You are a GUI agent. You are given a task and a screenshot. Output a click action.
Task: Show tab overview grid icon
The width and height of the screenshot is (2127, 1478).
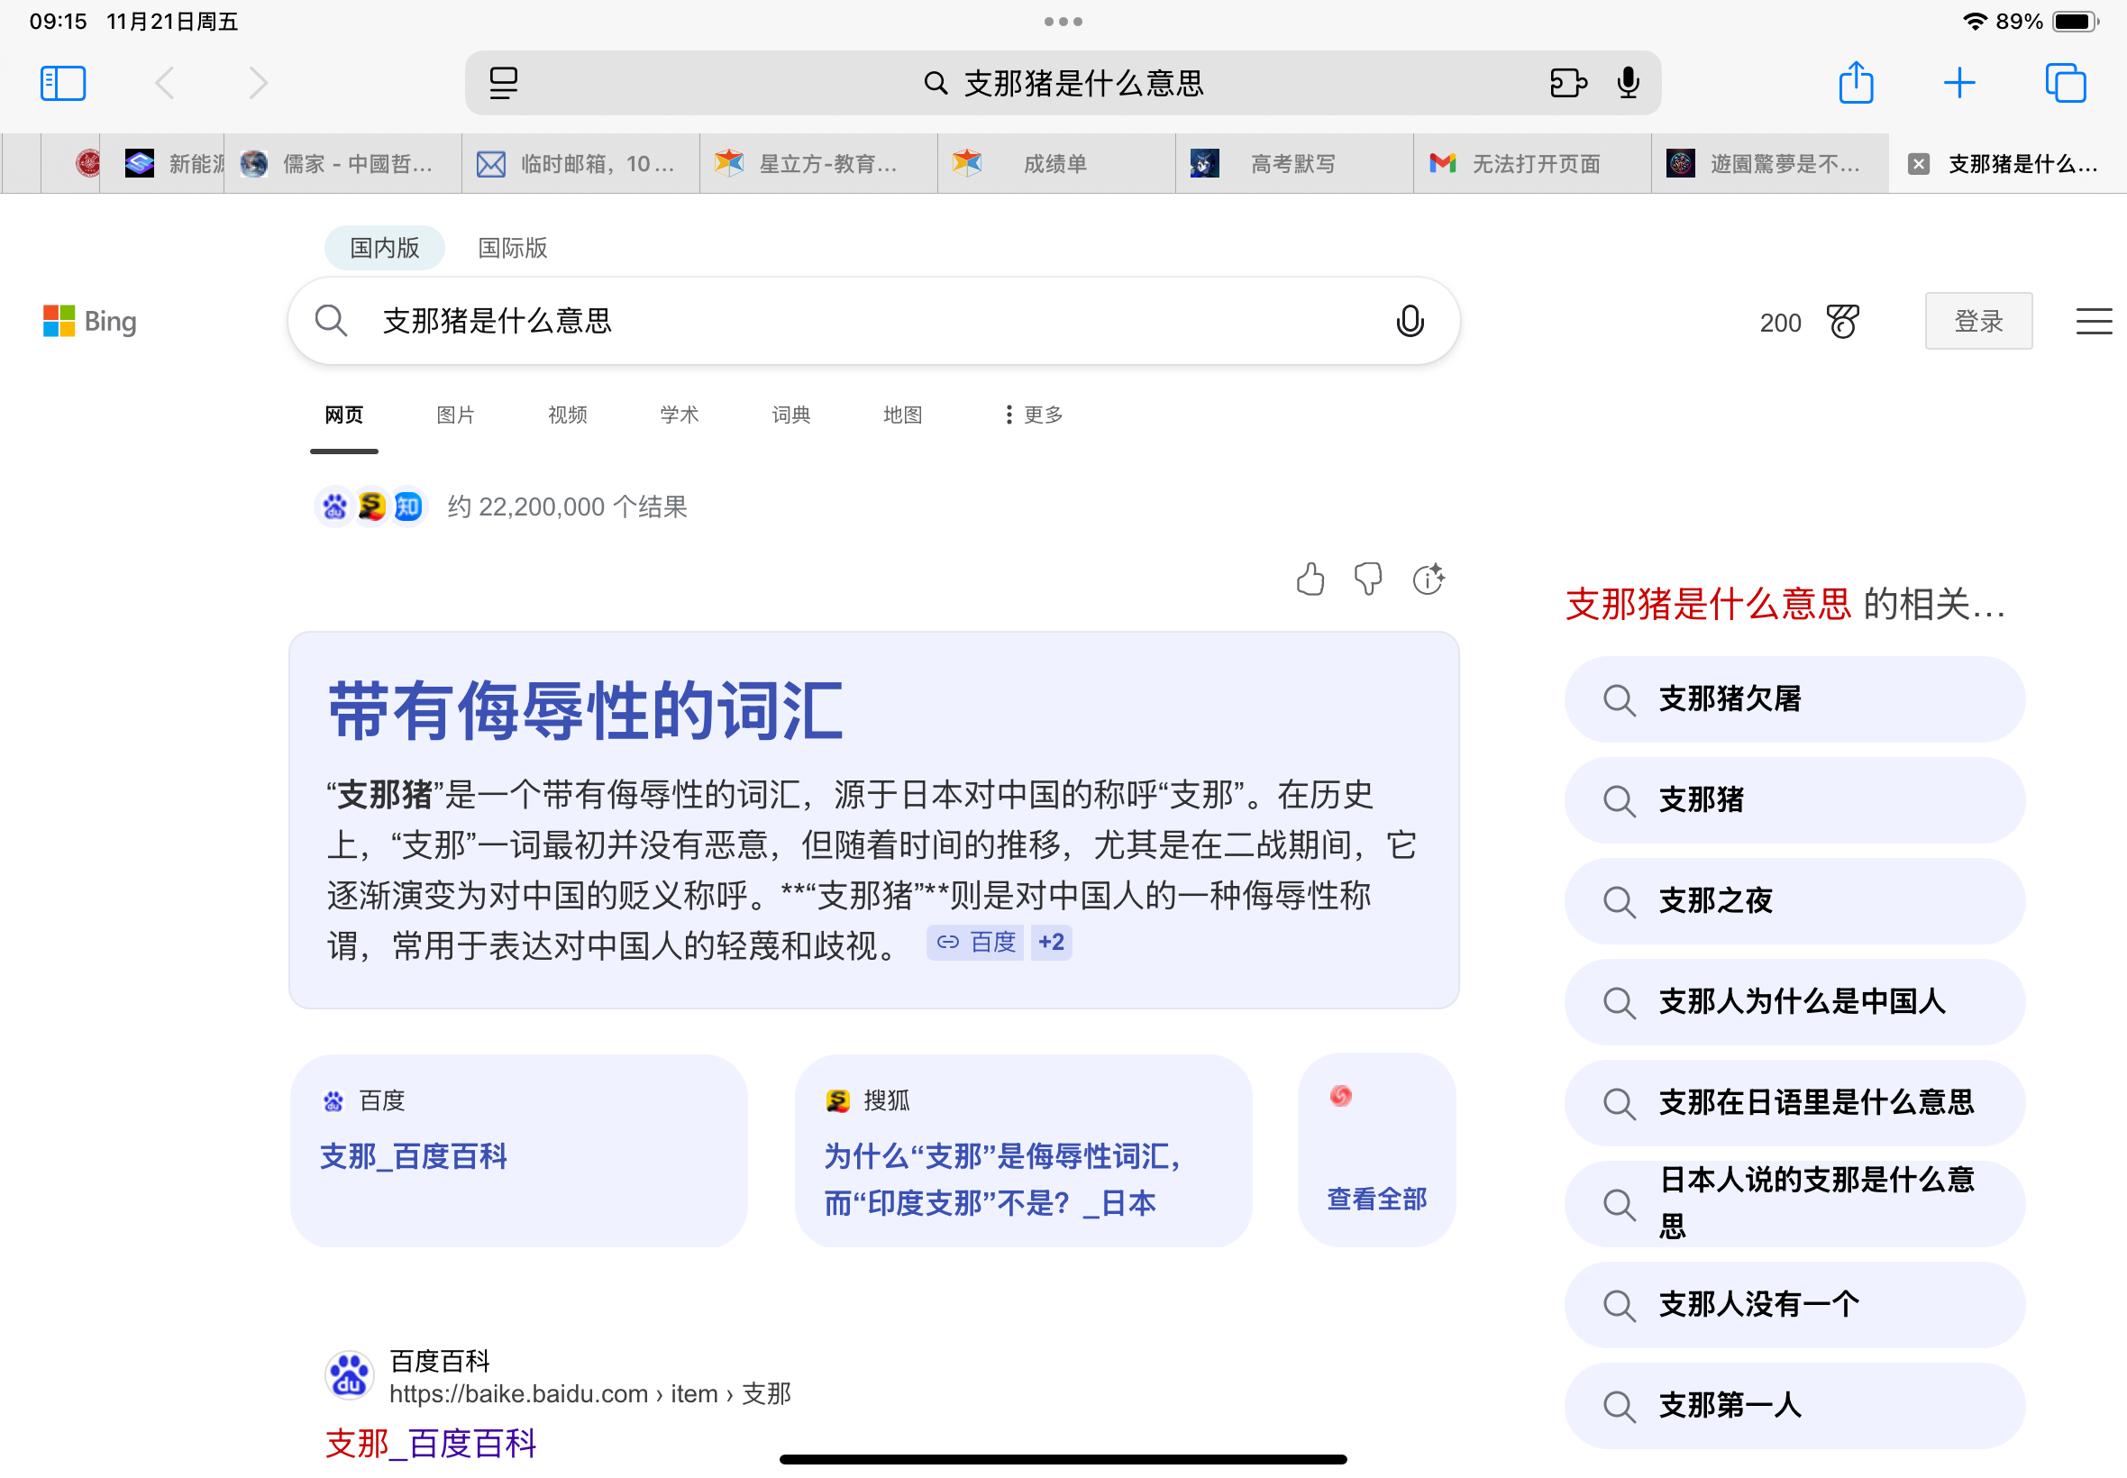pos(2064,83)
